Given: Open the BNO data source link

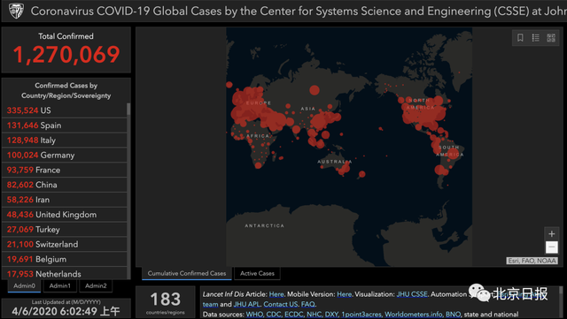Looking at the screenshot, I should pos(453,315).
